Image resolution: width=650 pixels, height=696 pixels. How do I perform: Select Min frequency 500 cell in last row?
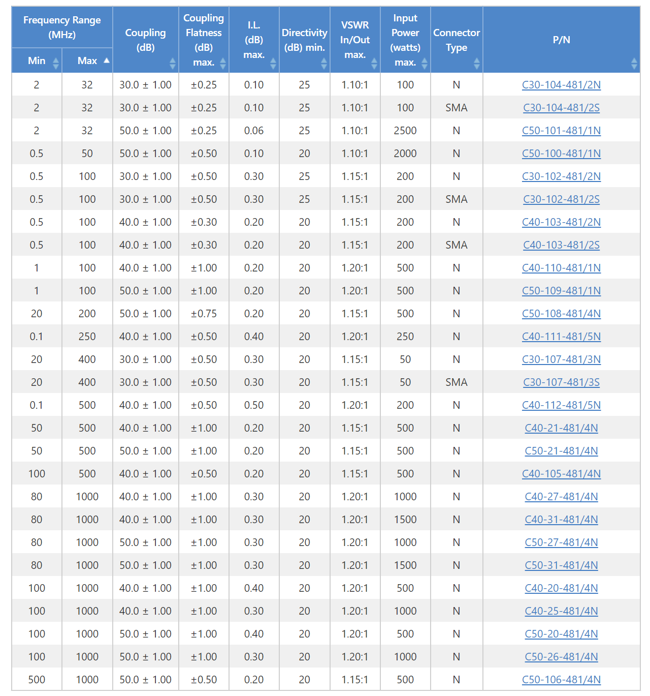tap(37, 680)
